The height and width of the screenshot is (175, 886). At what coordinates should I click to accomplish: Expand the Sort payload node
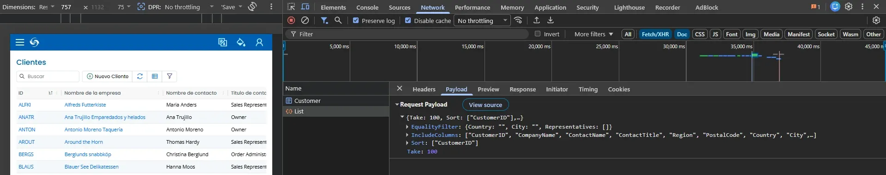point(407,143)
